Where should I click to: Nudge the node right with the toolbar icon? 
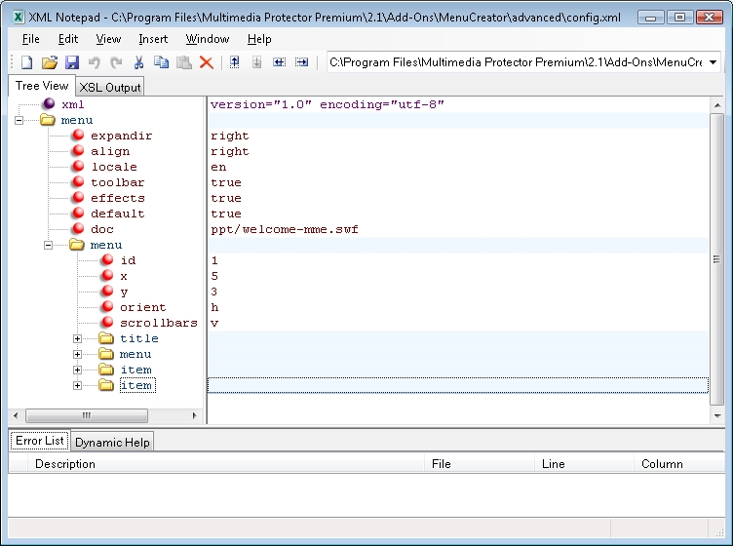(302, 62)
